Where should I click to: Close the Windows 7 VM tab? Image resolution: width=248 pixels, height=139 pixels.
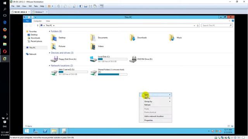(46, 12)
